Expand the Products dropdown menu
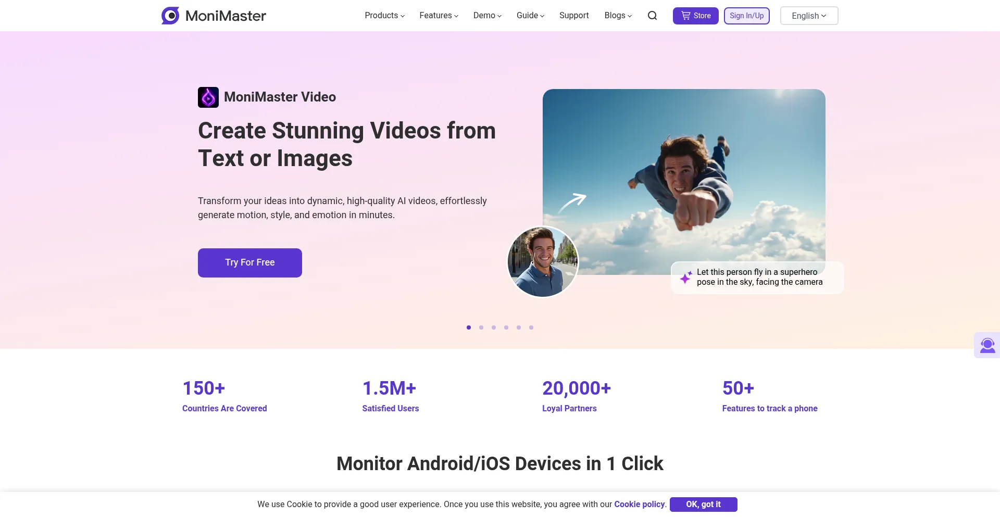The image size is (1000, 517). point(384,16)
